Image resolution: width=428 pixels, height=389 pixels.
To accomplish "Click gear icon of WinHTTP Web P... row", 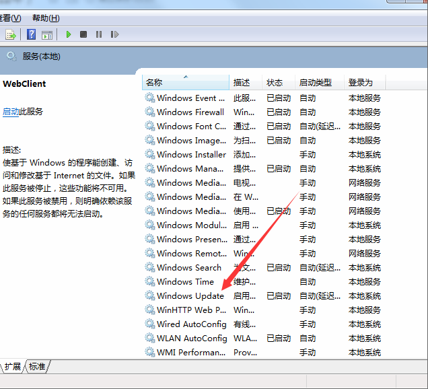I will [150, 310].
